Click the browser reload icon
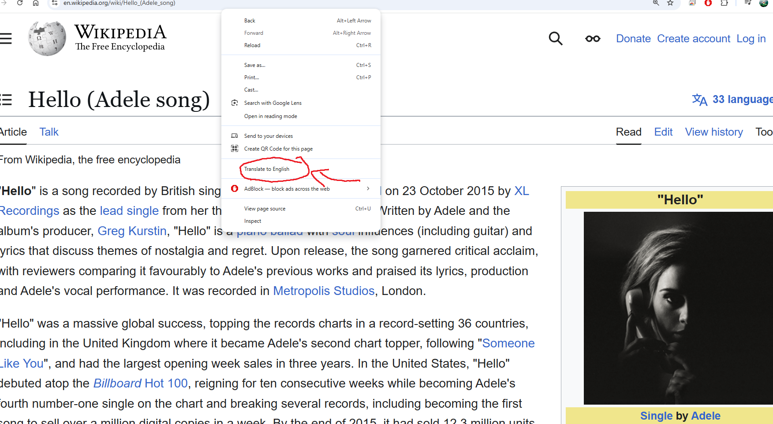 [x=20, y=3]
